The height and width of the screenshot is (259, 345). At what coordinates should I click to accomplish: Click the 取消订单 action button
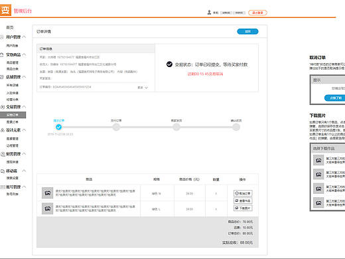click(x=243, y=193)
